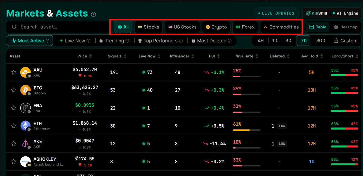Image resolution: width=363 pixels, height=176 pixels.
Task: Choose the 1D time range
Action: coord(274,40)
